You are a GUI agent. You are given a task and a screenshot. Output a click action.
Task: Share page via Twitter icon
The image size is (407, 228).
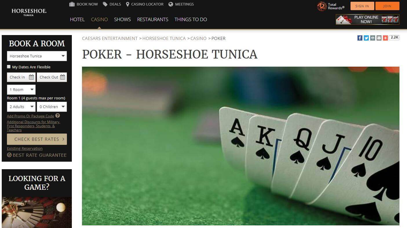click(366, 38)
